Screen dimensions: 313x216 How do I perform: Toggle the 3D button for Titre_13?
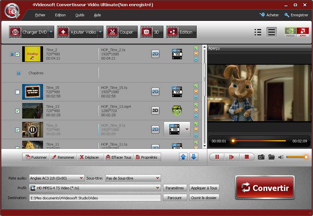pos(155,110)
